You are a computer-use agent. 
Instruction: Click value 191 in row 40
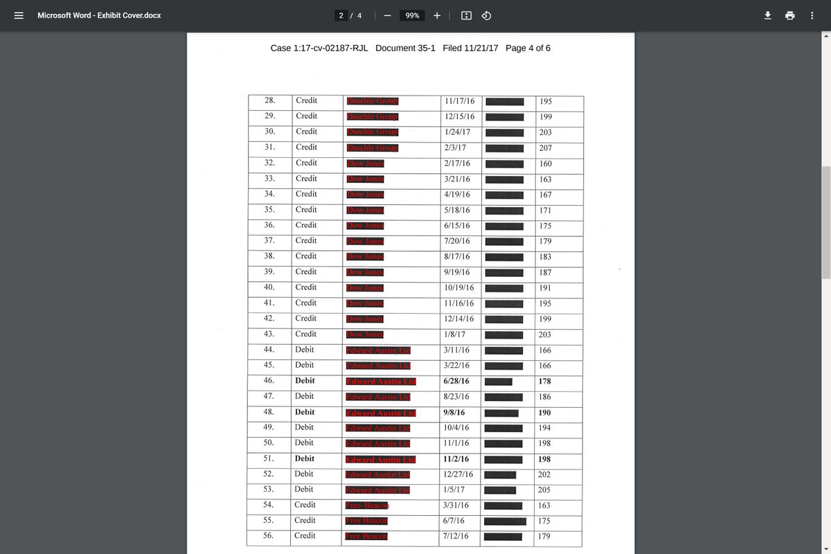coord(546,288)
